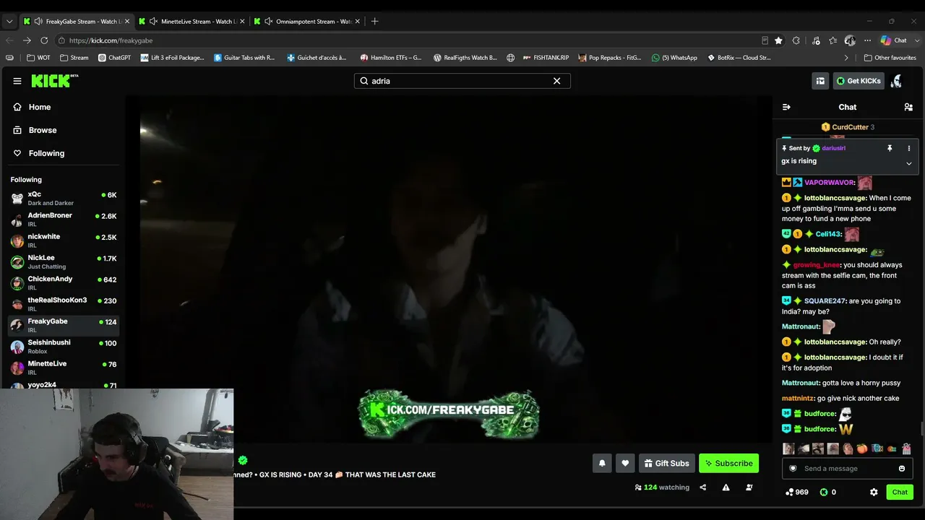Click the Gift Subs button

666,463
